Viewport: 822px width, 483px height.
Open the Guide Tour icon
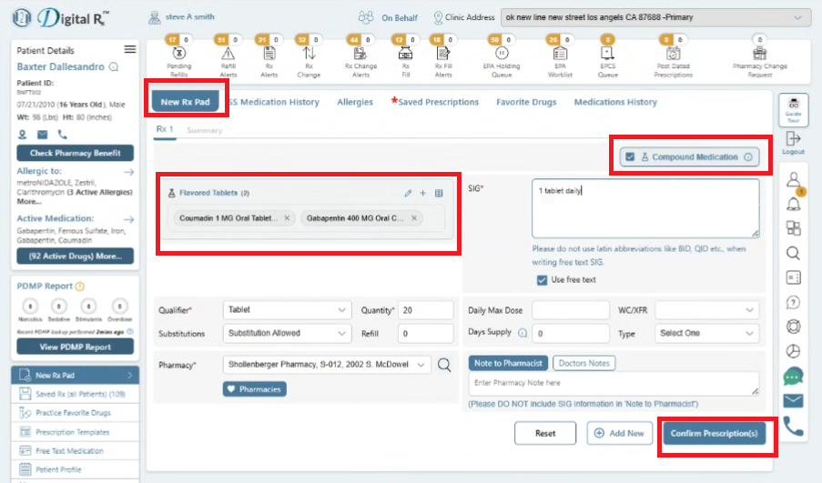[x=793, y=109]
